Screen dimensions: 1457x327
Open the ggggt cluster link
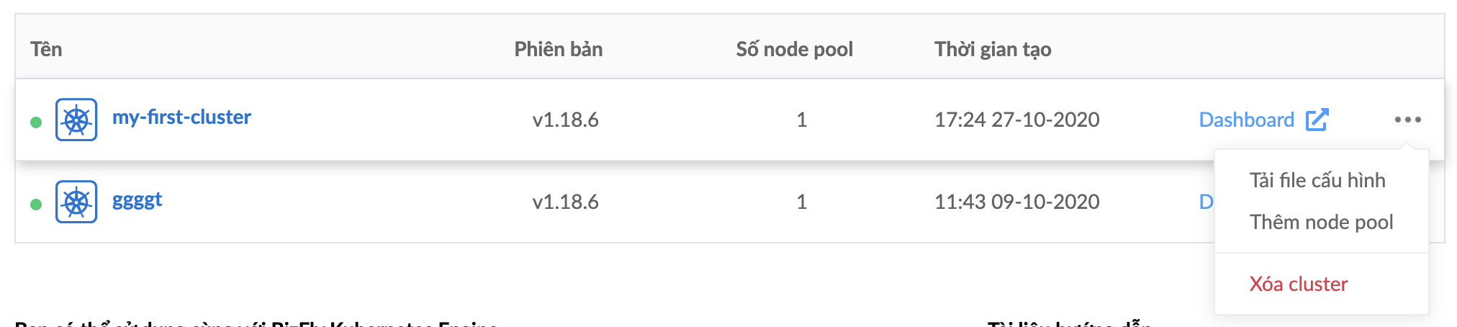click(137, 200)
